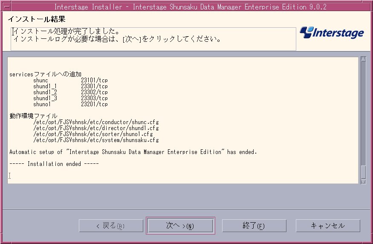Click the conductor/shunc.cfg path line

[x=96, y=122]
